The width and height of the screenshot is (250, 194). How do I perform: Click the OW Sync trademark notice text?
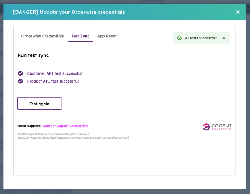click(73, 138)
